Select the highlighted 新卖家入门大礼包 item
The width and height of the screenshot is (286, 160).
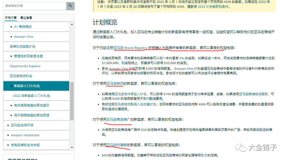point(36,86)
